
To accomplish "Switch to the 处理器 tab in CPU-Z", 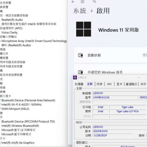I will [79, 84].
